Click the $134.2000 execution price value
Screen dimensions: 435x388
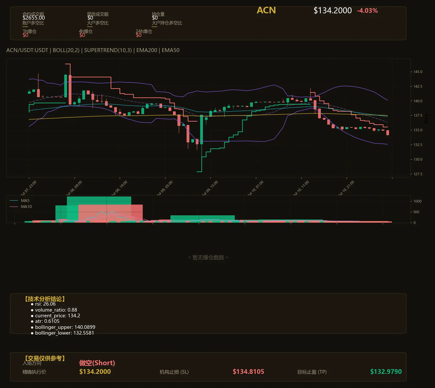click(95, 372)
